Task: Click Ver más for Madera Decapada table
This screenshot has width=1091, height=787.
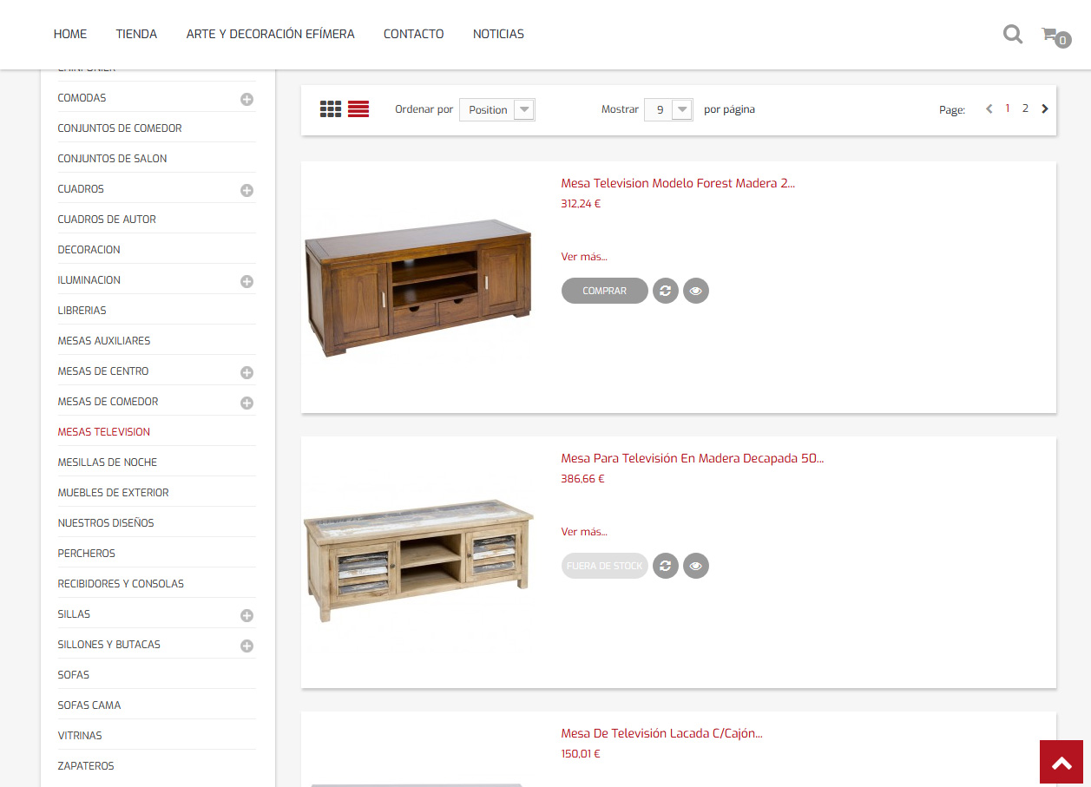Action: (584, 532)
